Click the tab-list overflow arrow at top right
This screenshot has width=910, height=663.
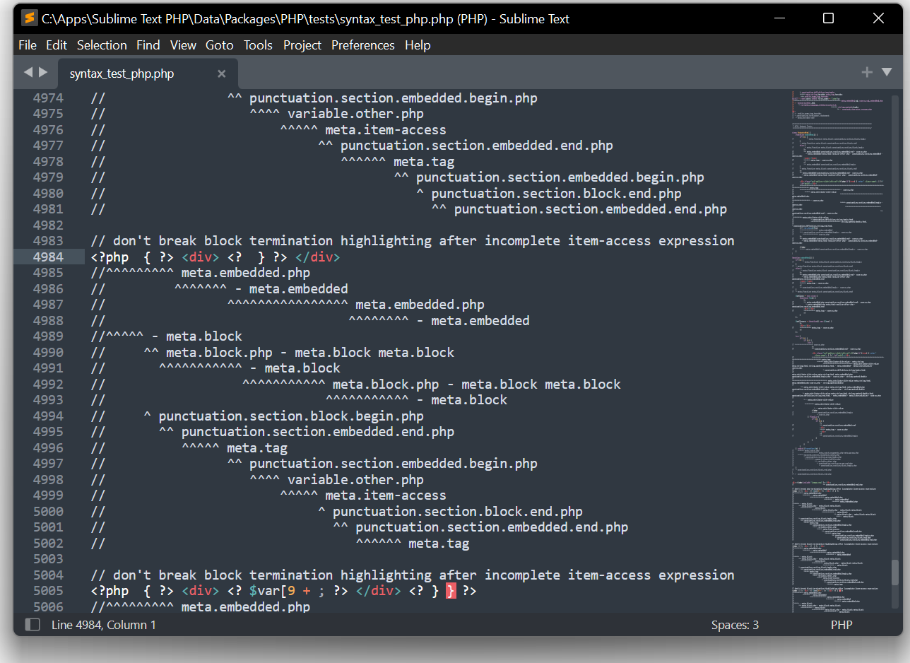point(887,71)
